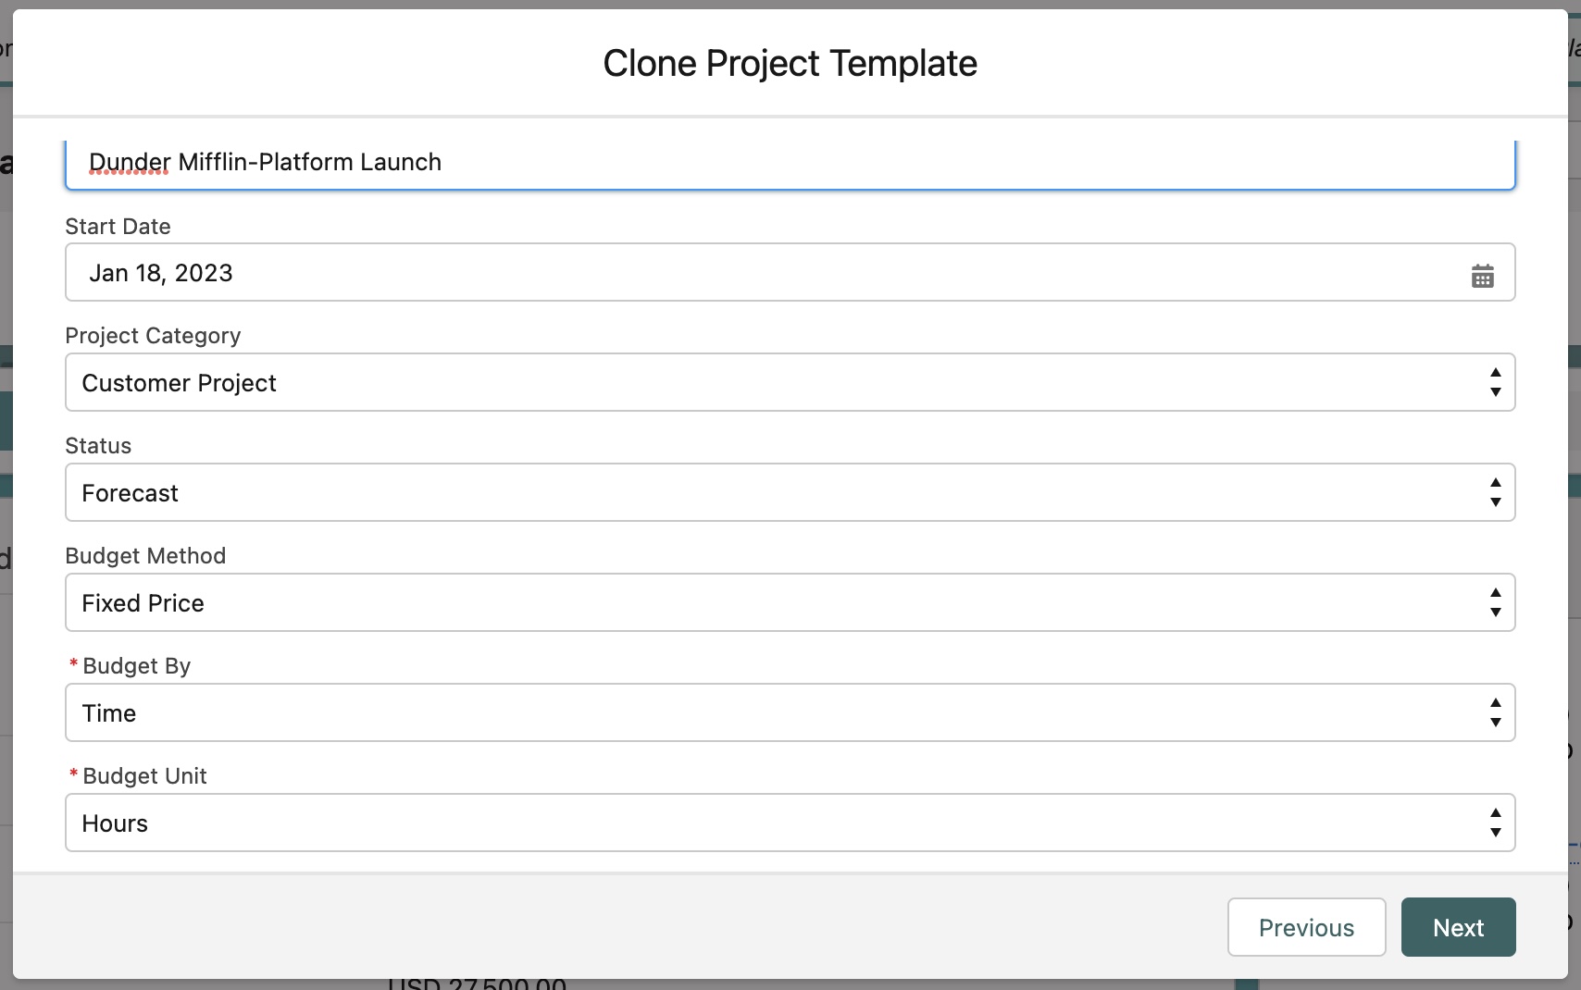Click the Status up stepper arrow
This screenshot has height=990, width=1581.
tap(1496, 484)
